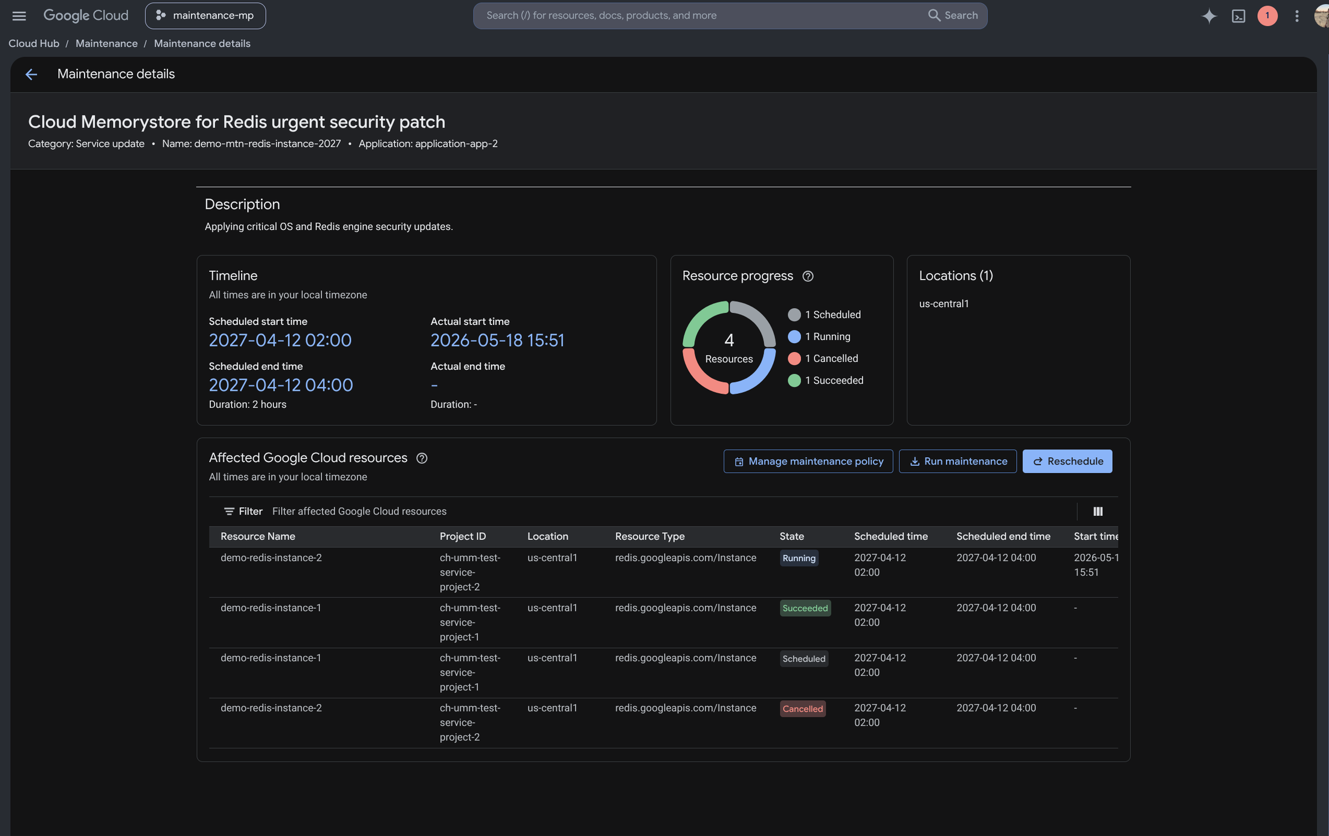Click the Duration: 2 hours text
Image resolution: width=1329 pixels, height=836 pixels.
(x=248, y=405)
